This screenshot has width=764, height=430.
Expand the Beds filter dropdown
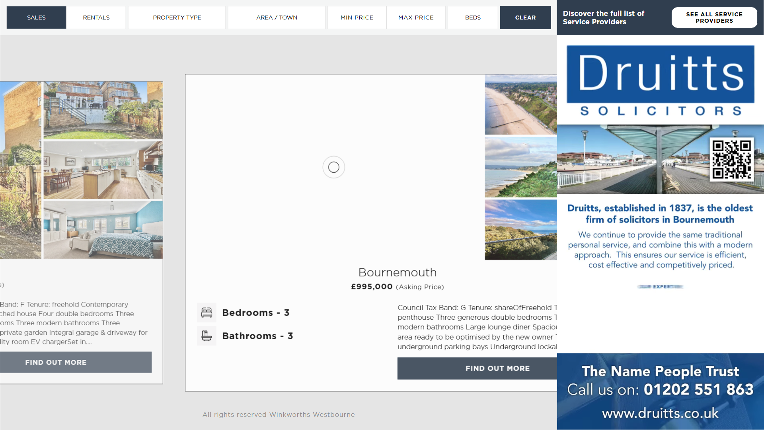473,18
